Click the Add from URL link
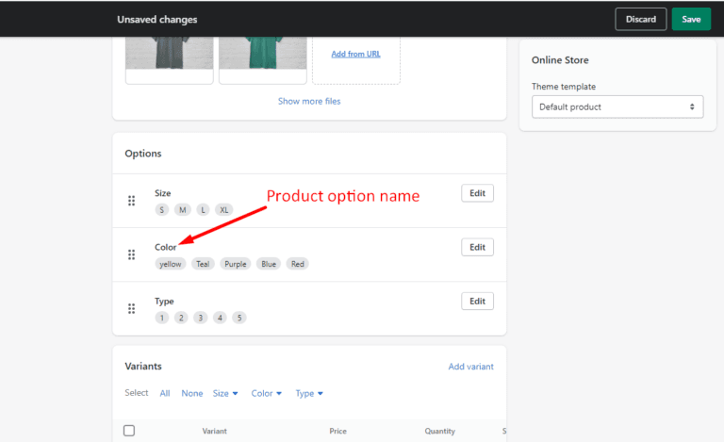The image size is (724, 442). tap(355, 54)
